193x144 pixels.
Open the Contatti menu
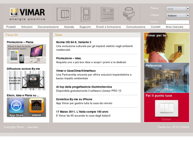156,27
